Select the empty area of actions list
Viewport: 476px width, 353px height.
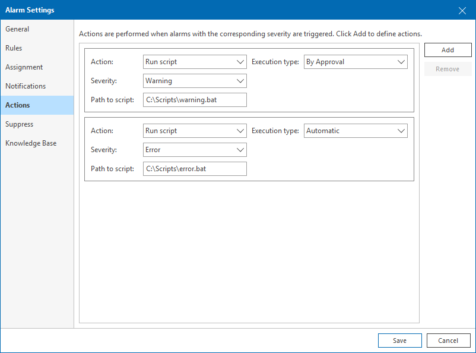pyautogui.click(x=249, y=250)
